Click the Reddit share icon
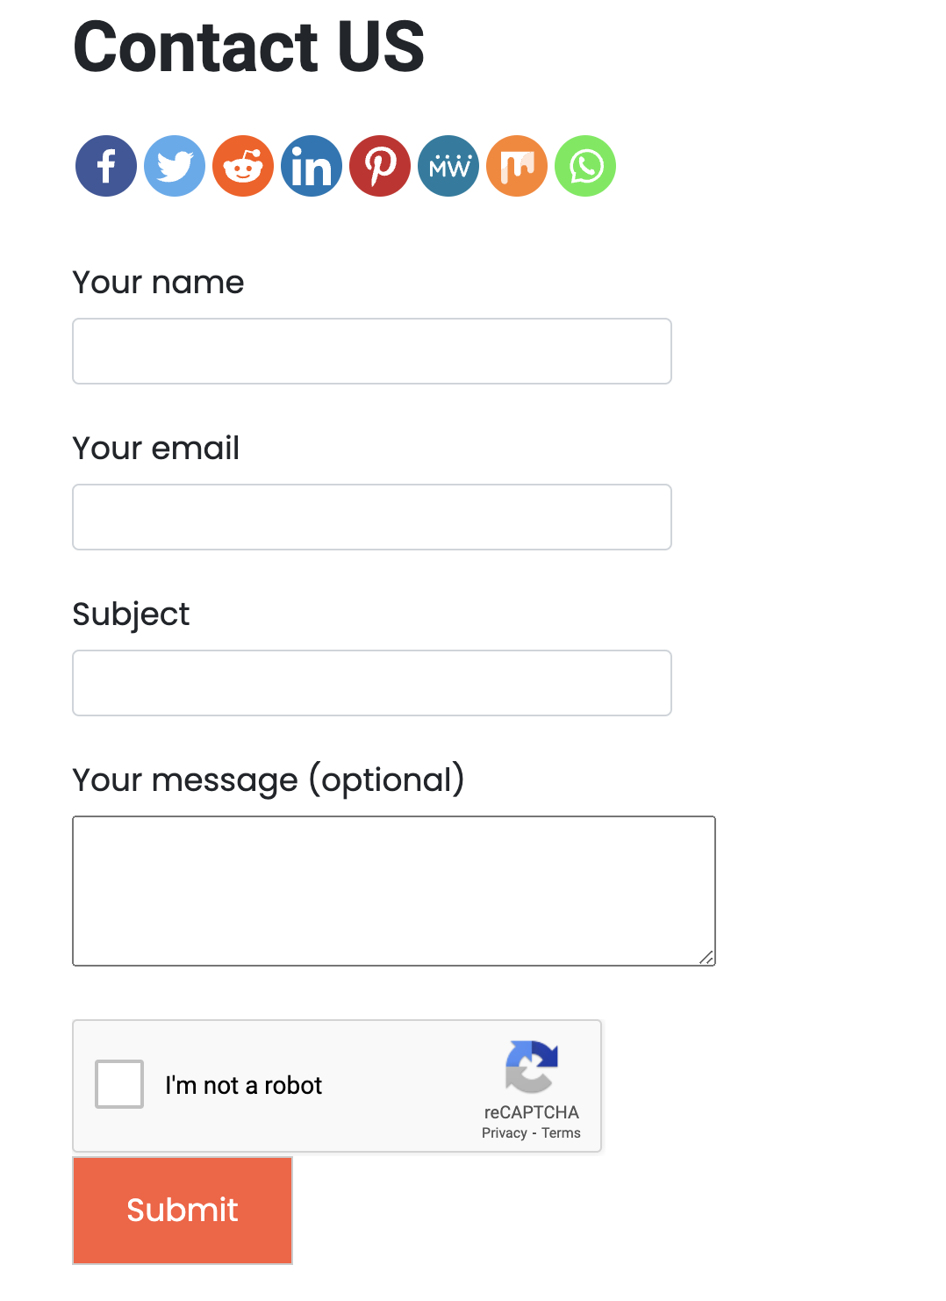This screenshot has height=1301, width=946. pos(243,166)
